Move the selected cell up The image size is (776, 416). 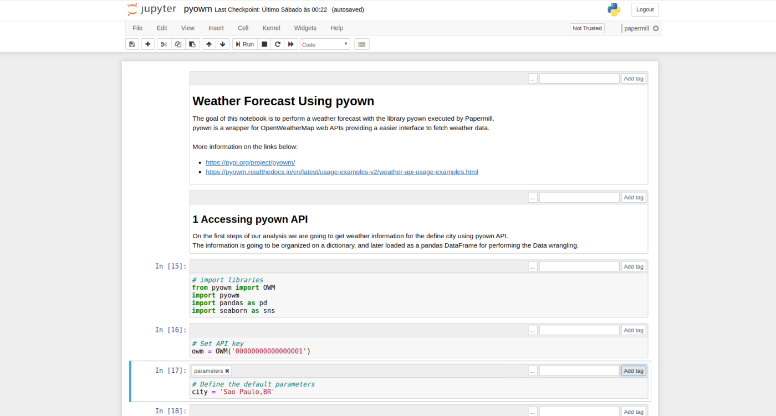pos(208,44)
